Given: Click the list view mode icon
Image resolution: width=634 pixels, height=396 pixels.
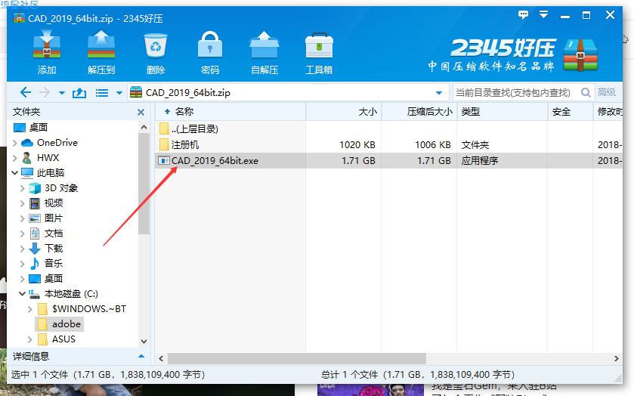Looking at the screenshot, I should pyautogui.click(x=102, y=93).
